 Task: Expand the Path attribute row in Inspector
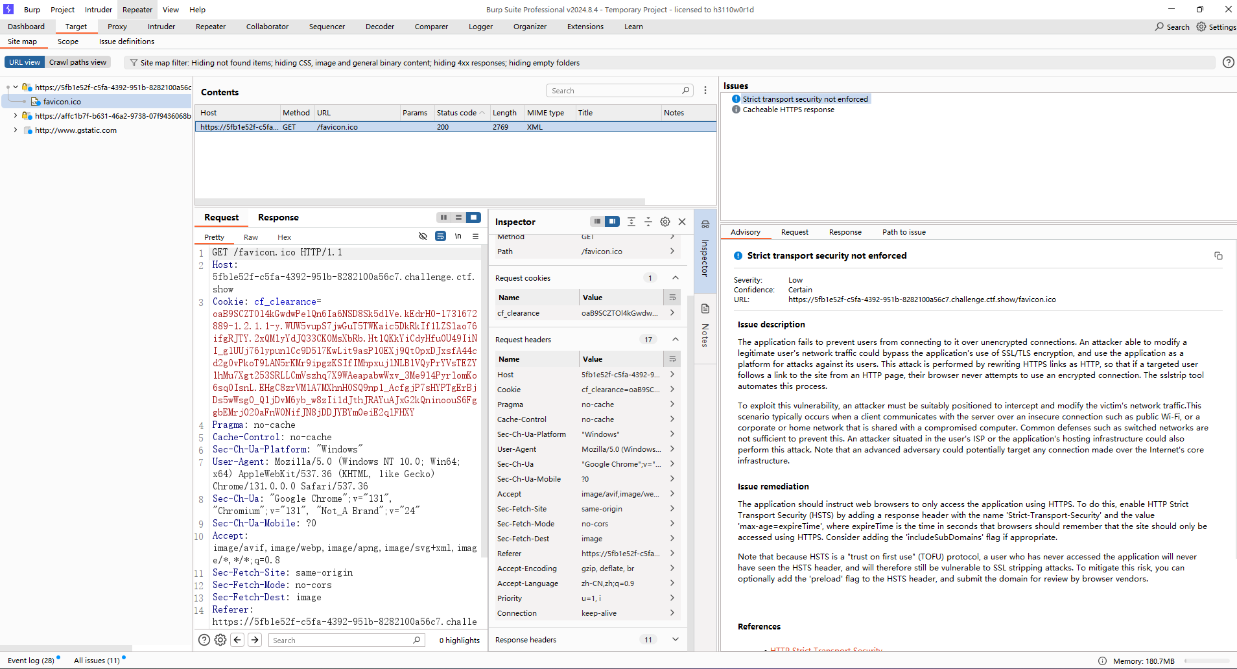[x=672, y=251]
